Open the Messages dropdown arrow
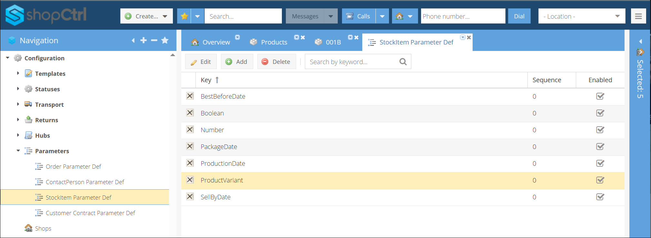 (x=331, y=16)
